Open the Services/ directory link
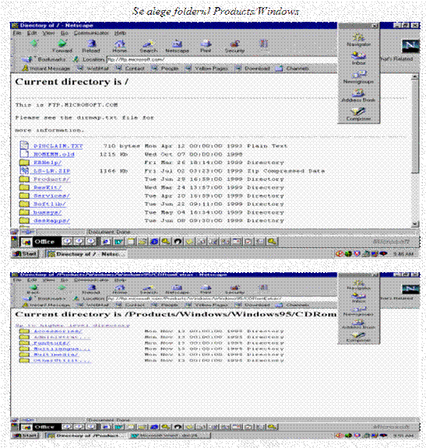 (51, 196)
